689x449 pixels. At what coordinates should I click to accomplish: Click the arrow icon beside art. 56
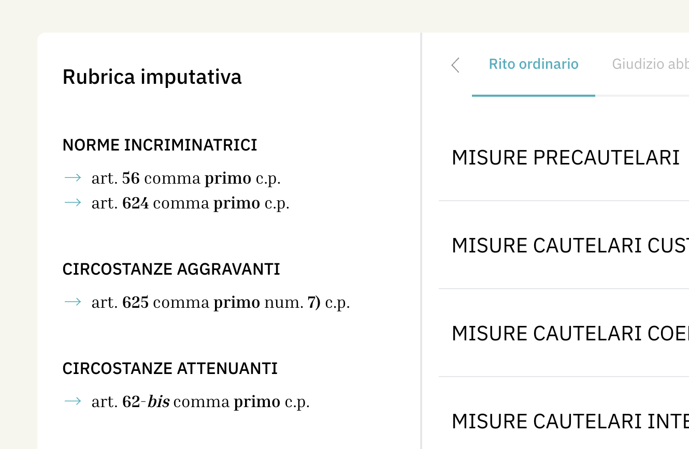[x=73, y=178]
